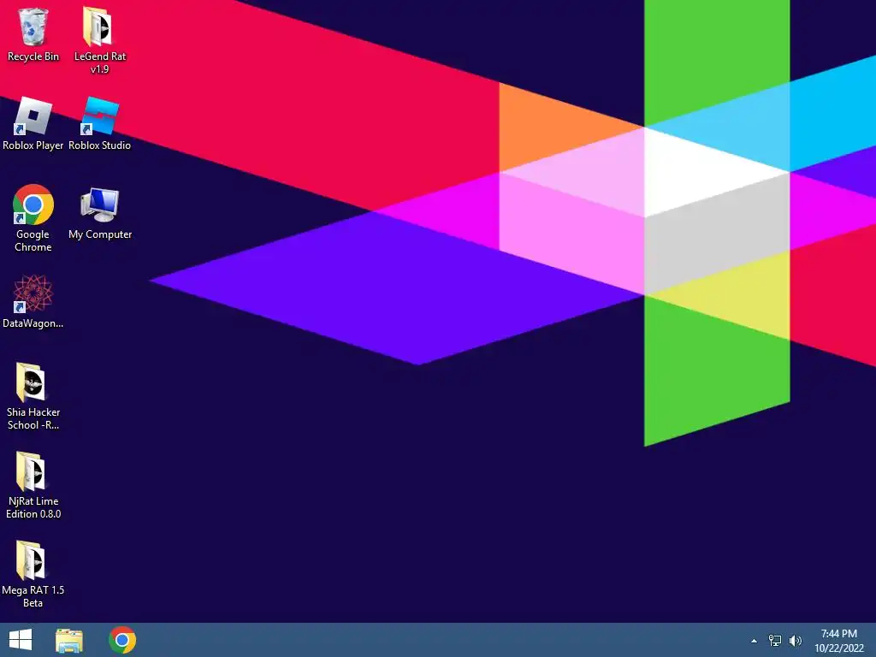Click the "My Computer" label text
Image resolution: width=876 pixels, height=657 pixels.
(100, 234)
